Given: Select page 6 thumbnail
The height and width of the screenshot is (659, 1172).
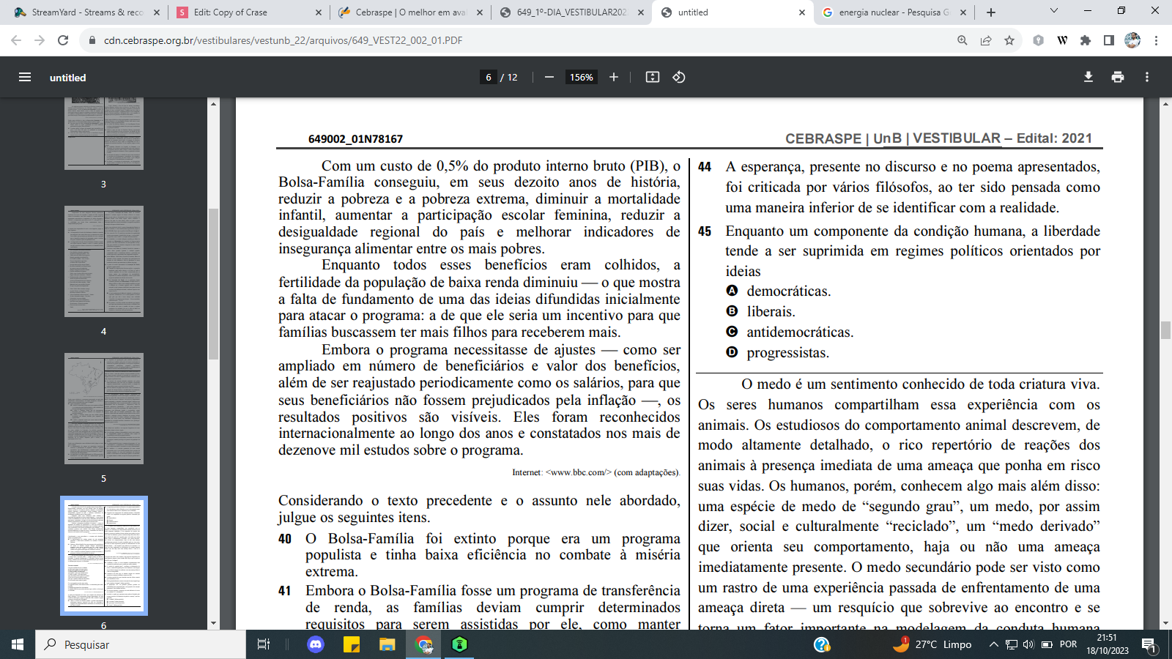Looking at the screenshot, I should coord(104,556).
